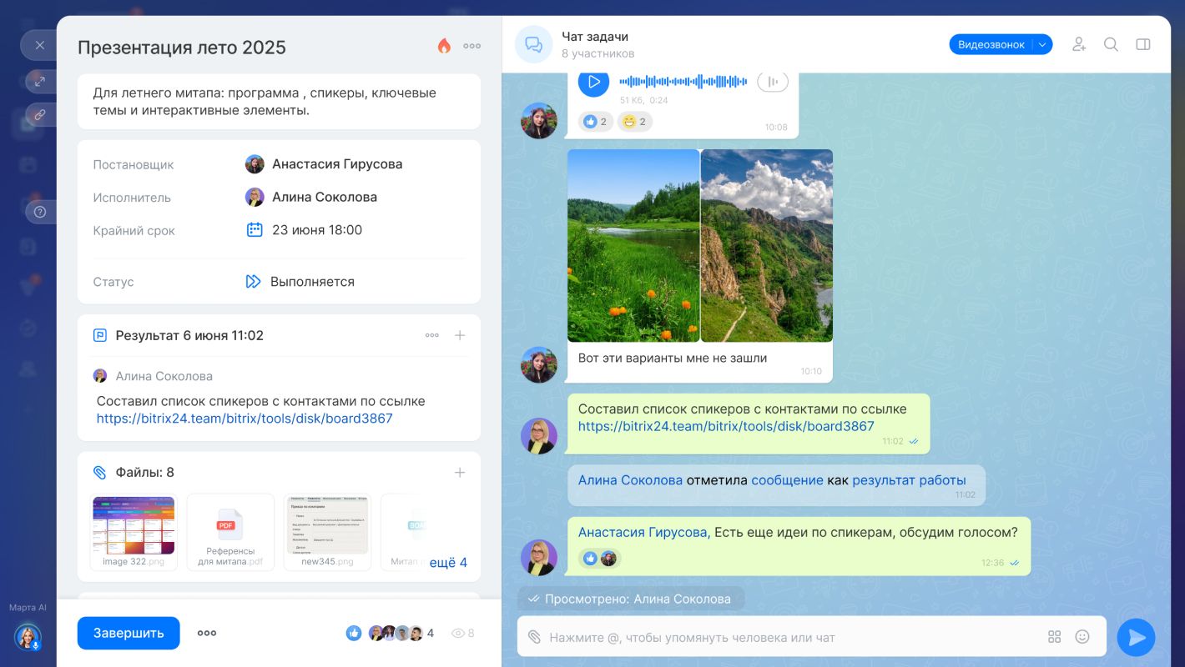1185x667 pixels.
Task: Open the add participant icon in chat header
Action: coord(1079,45)
